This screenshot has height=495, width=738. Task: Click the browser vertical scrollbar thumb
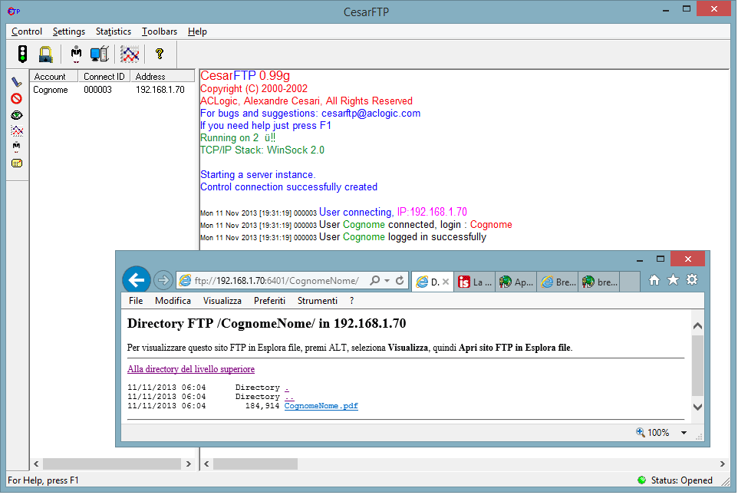pyautogui.click(x=697, y=366)
